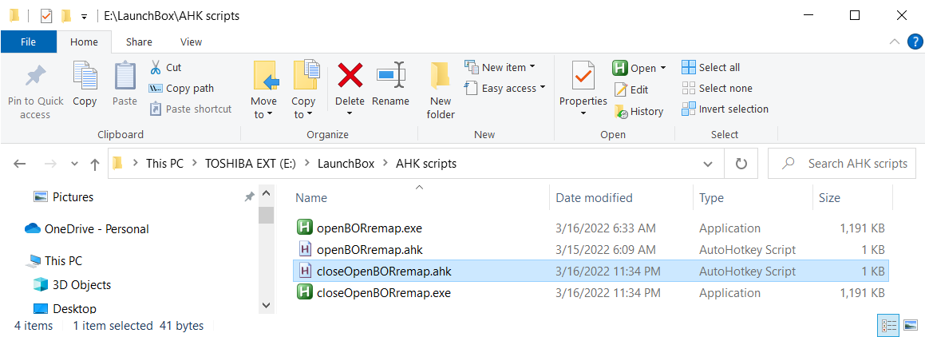Switch to details view toggle
Image resolution: width=925 pixels, height=337 pixels.
tap(889, 325)
